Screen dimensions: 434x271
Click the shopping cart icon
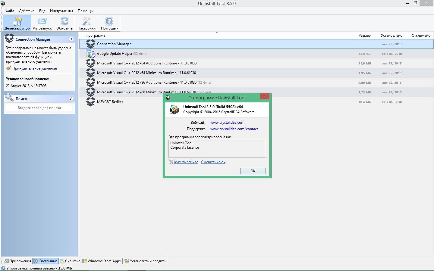tap(171, 162)
